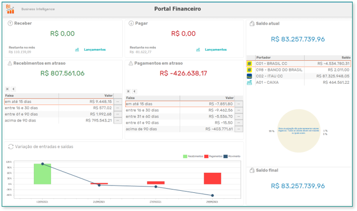The image size is (357, 211).
Task: Click the Faixa column header in Recebimentos table
Action: click(x=31, y=95)
